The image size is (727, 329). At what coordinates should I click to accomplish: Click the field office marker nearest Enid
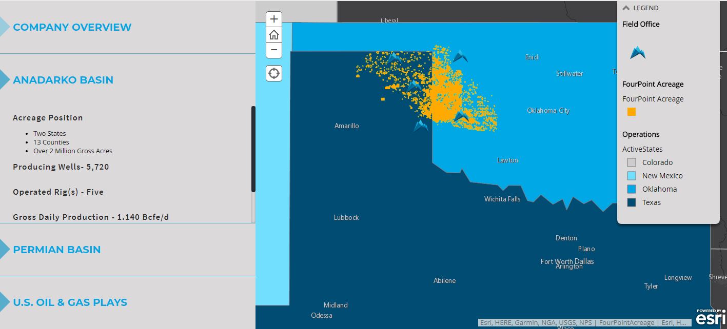460,56
